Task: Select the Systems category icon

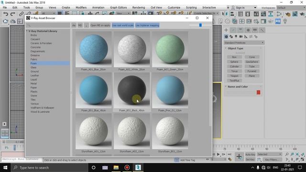Action: point(256,36)
